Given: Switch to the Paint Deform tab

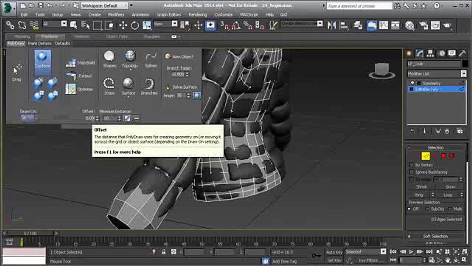Looking at the screenshot, I should point(40,43).
